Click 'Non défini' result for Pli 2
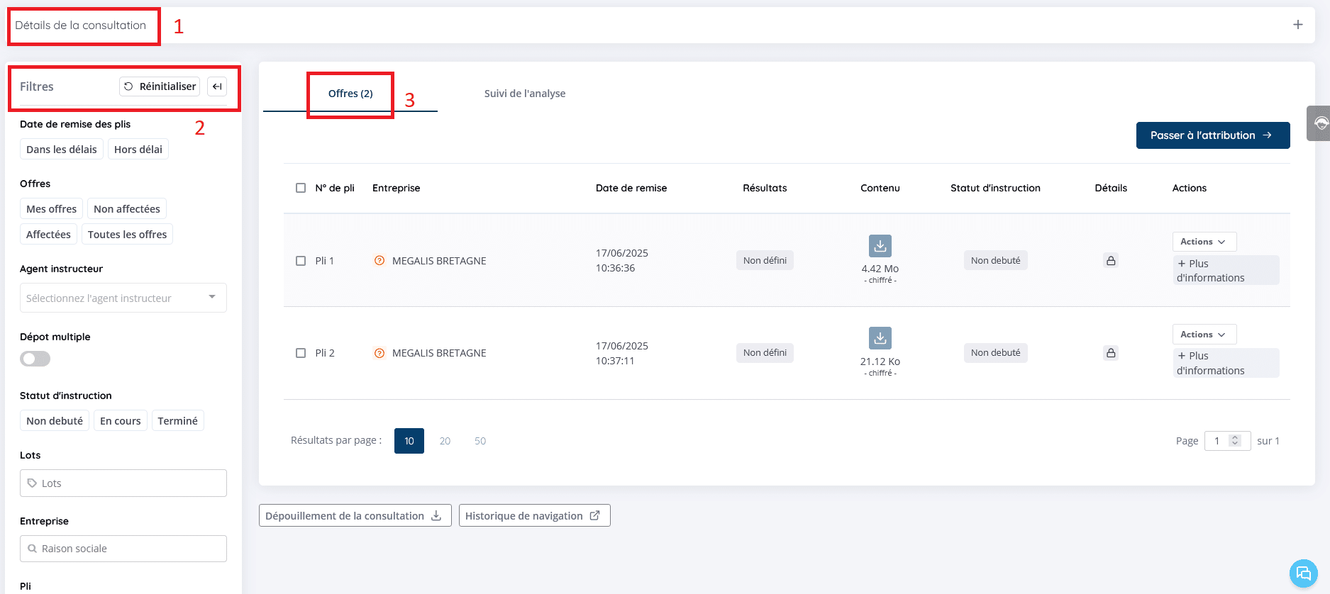 point(765,353)
